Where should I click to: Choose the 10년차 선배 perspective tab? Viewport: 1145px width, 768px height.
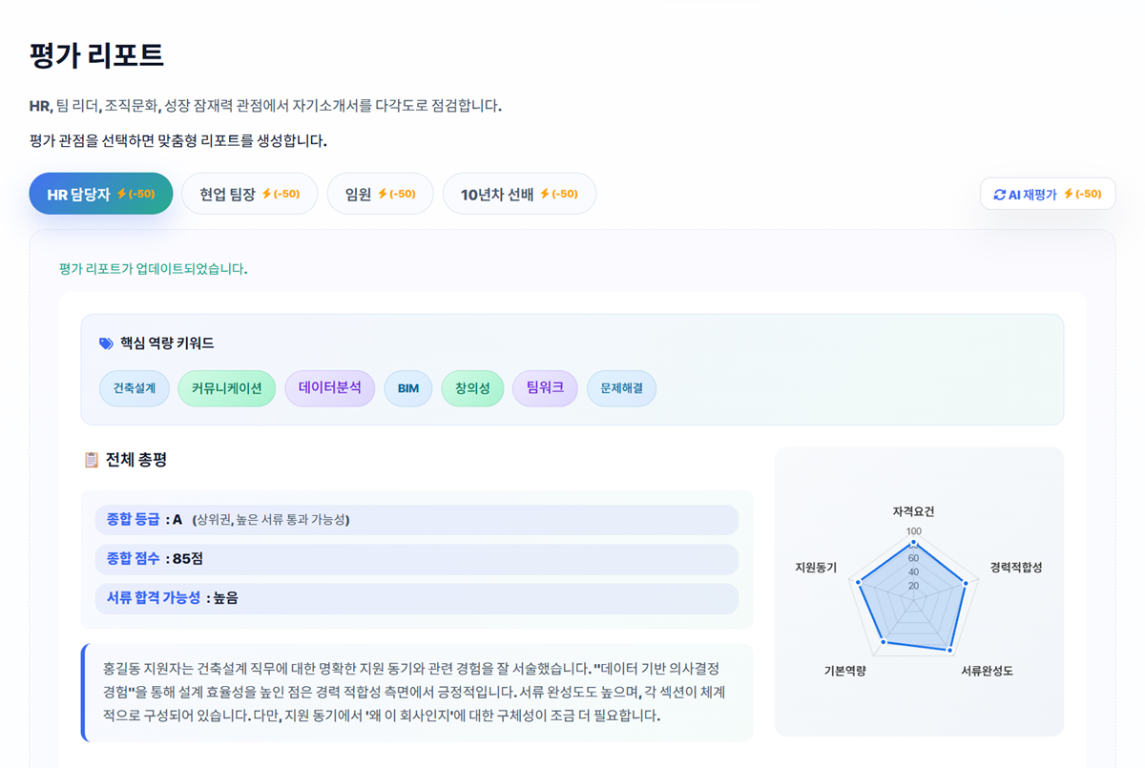(x=496, y=194)
